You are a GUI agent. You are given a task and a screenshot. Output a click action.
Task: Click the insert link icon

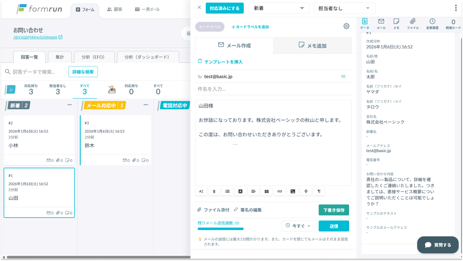[x=280, y=191]
